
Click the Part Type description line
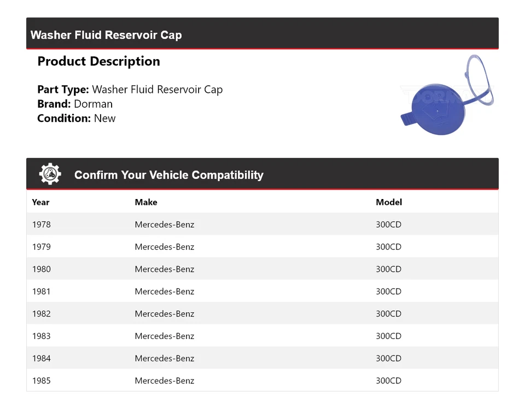[130, 89]
